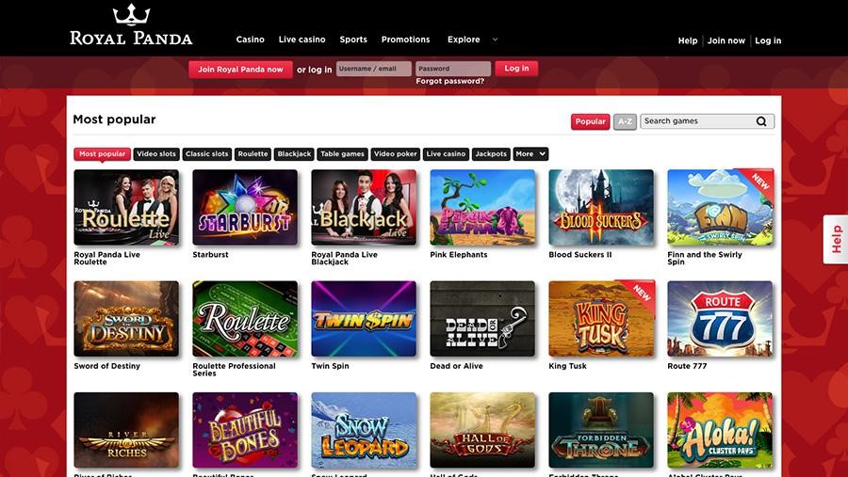Expand the Explore menu chevron
The image size is (848, 477).
(x=495, y=40)
